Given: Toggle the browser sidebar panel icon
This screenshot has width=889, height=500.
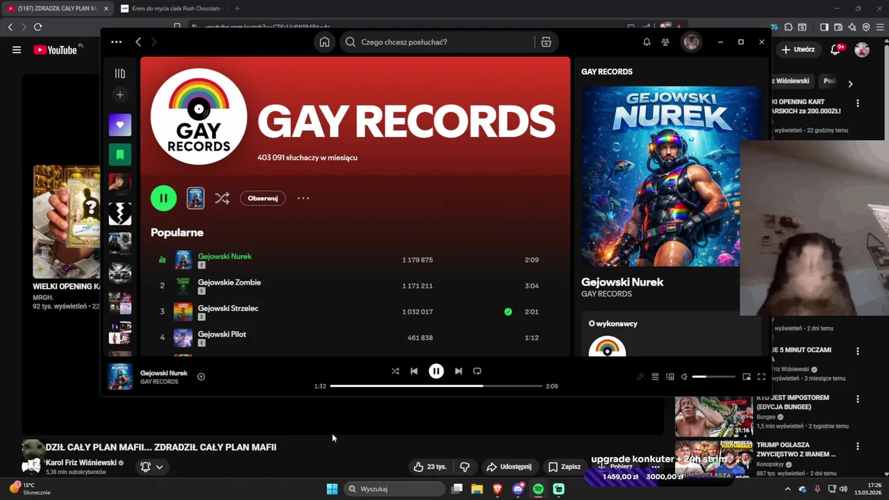Looking at the screenshot, I should point(824,27).
